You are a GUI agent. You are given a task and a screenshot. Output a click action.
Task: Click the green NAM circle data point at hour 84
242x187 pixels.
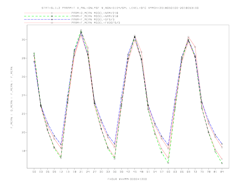pyautogui.click(x=222, y=163)
